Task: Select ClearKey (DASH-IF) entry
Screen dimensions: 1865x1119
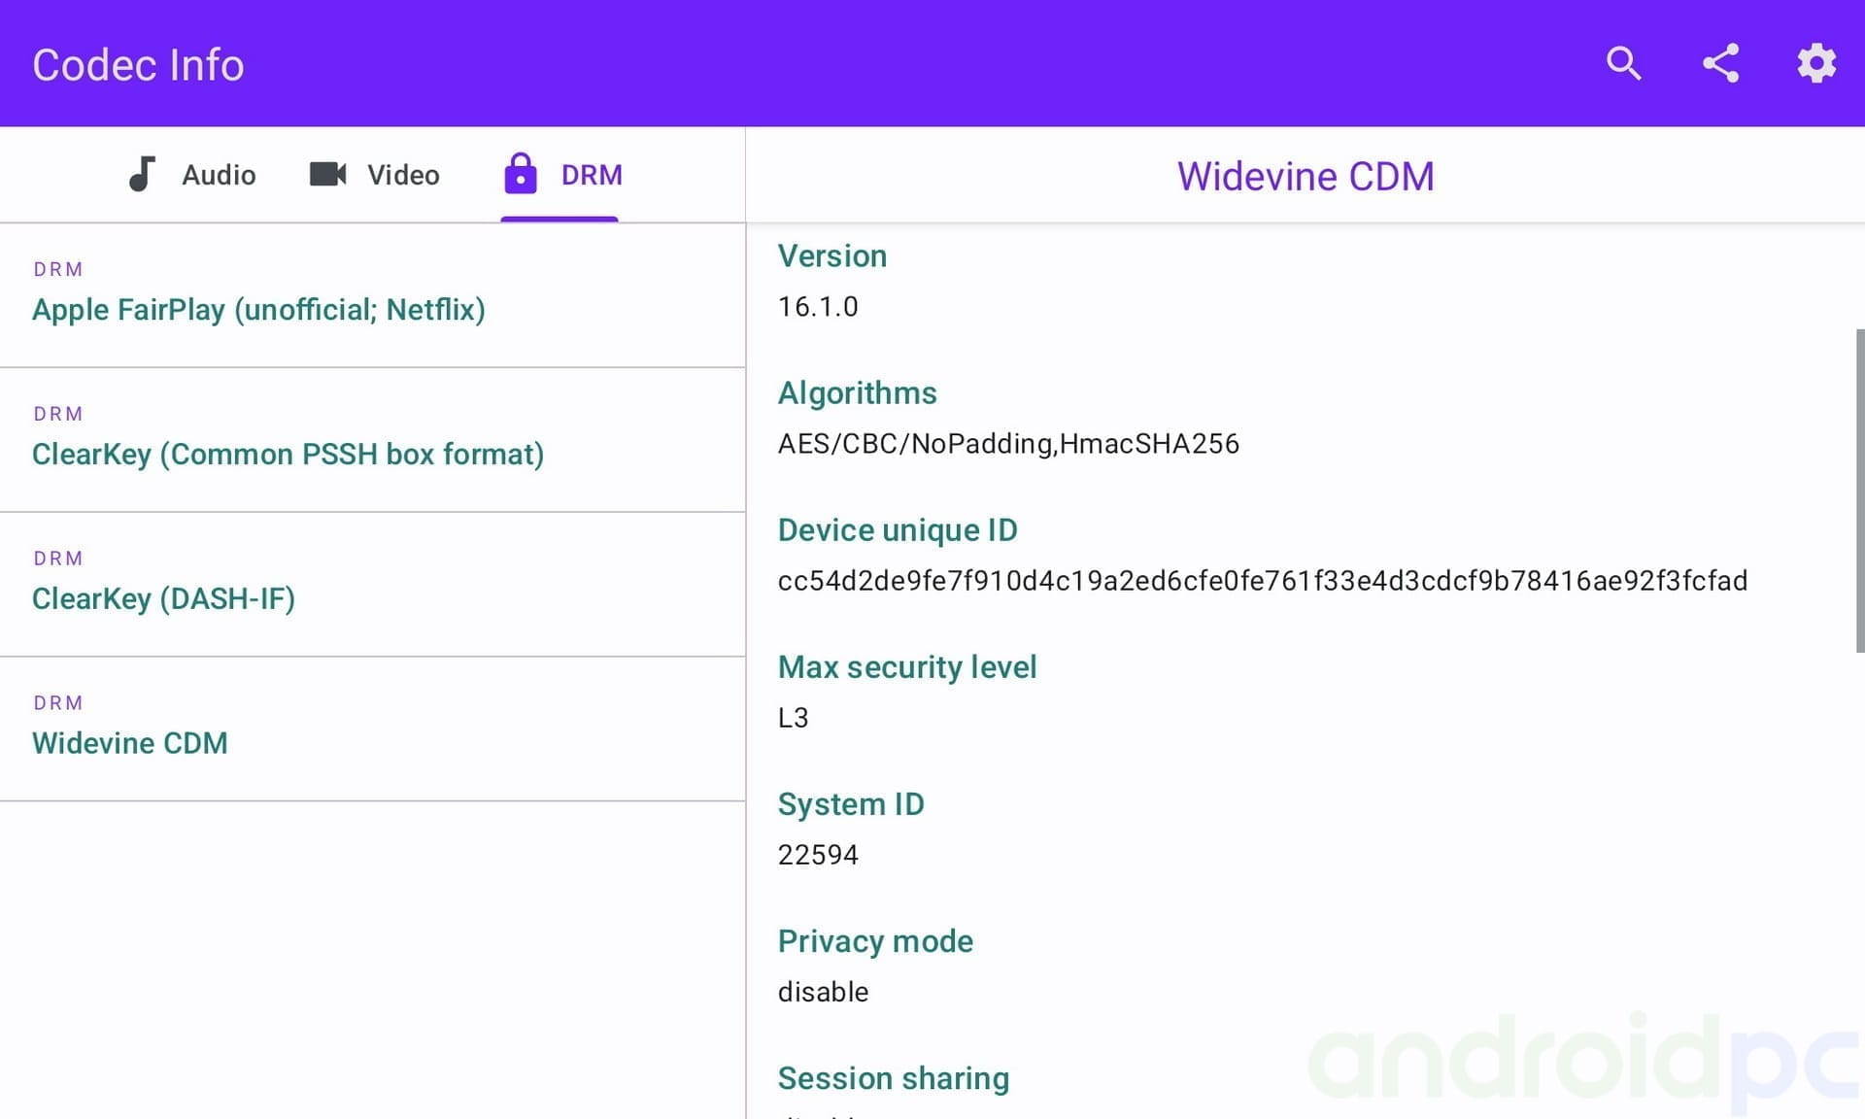Action: pos(163,599)
